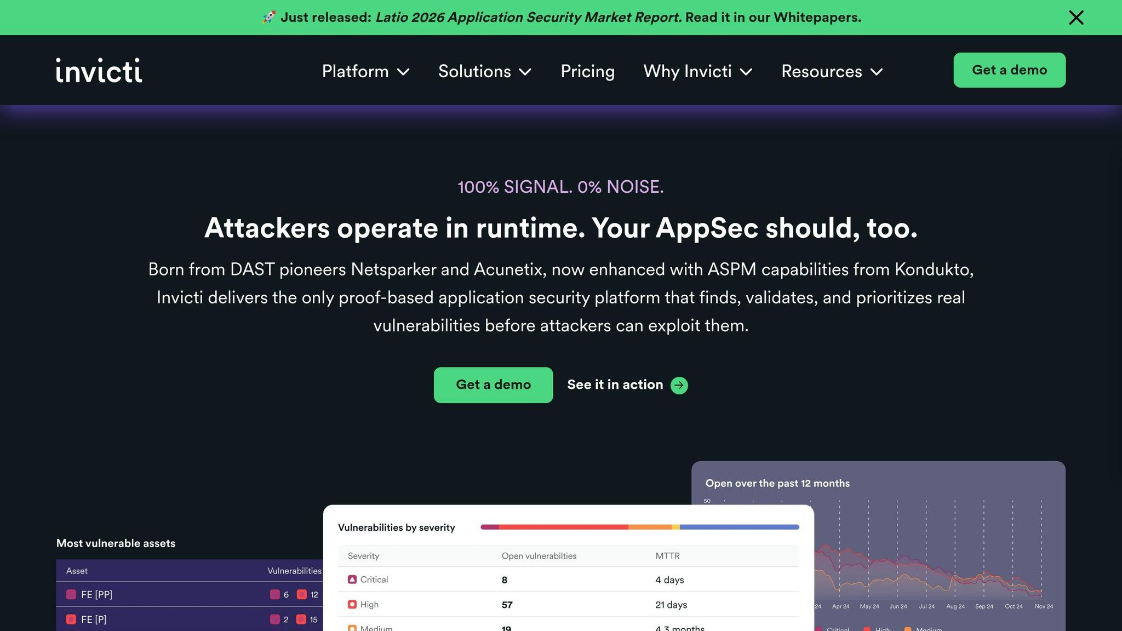Click the Invicti logo

(x=99, y=71)
